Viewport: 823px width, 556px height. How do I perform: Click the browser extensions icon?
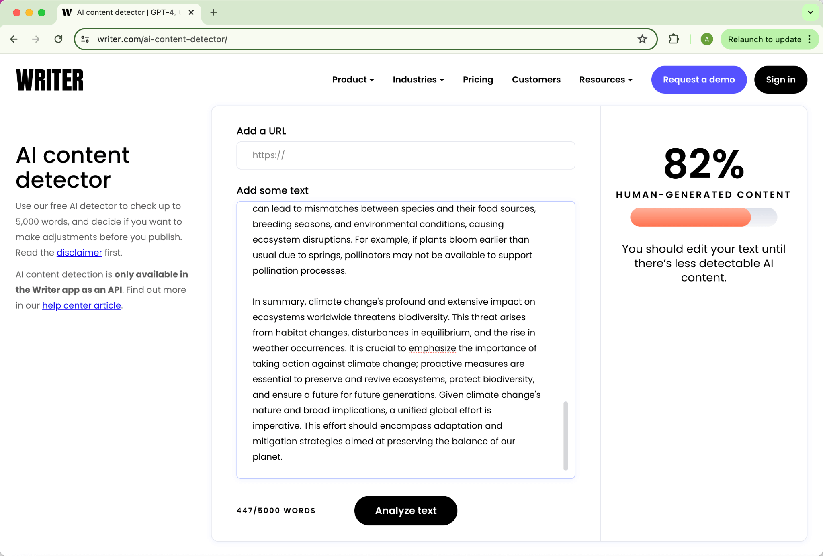coord(674,39)
